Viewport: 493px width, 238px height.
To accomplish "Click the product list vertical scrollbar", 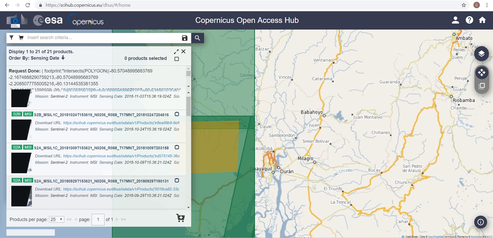I will 188,106.
